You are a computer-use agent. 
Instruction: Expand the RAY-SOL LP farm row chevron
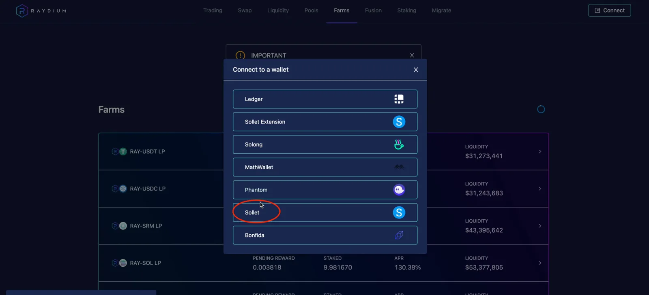point(540,263)
